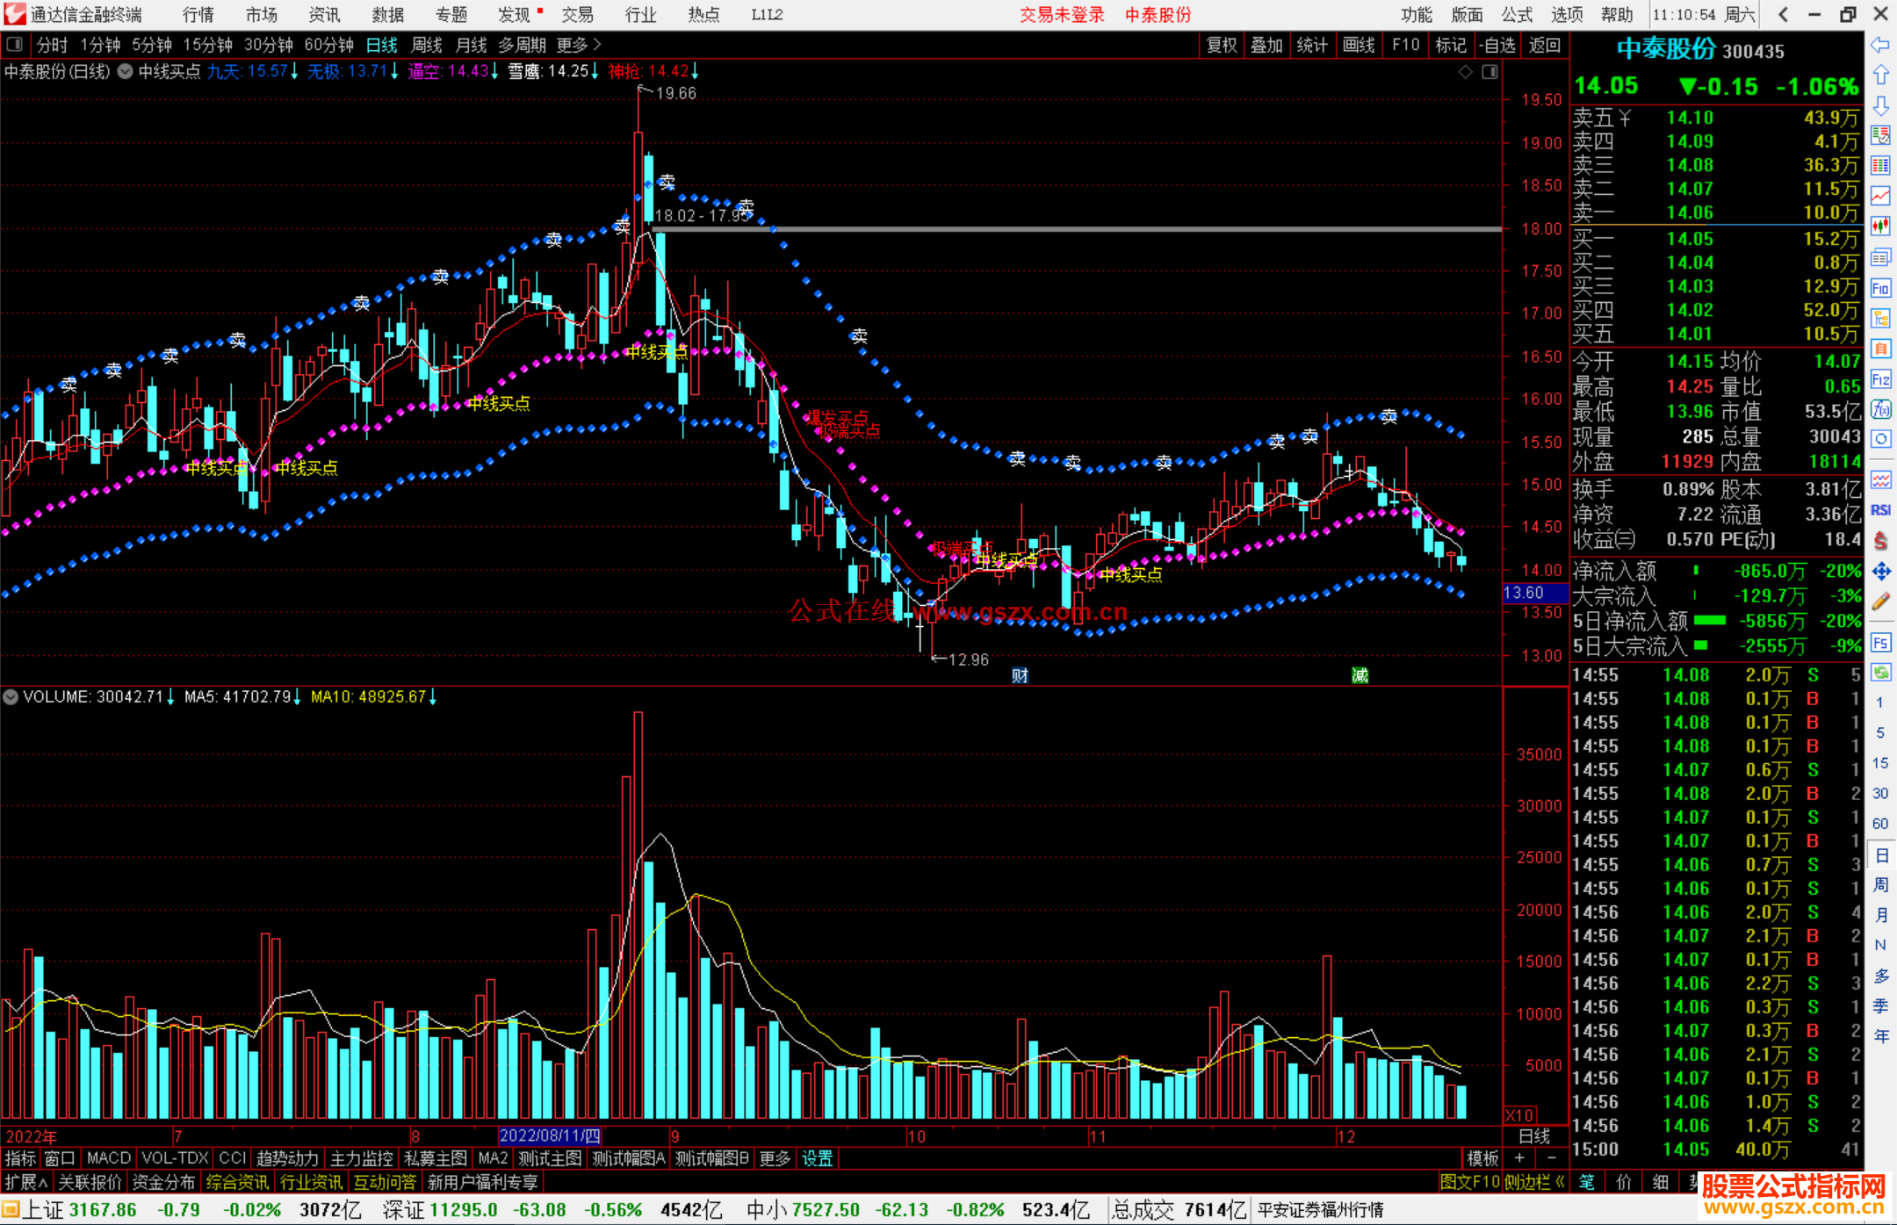Expand the 扩展 panel at bottom left

click(26, 1182)
